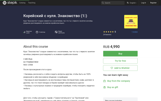Open the Buy as gift link
The width and height of the screenshot is (161, 101).
click(113, 87)
